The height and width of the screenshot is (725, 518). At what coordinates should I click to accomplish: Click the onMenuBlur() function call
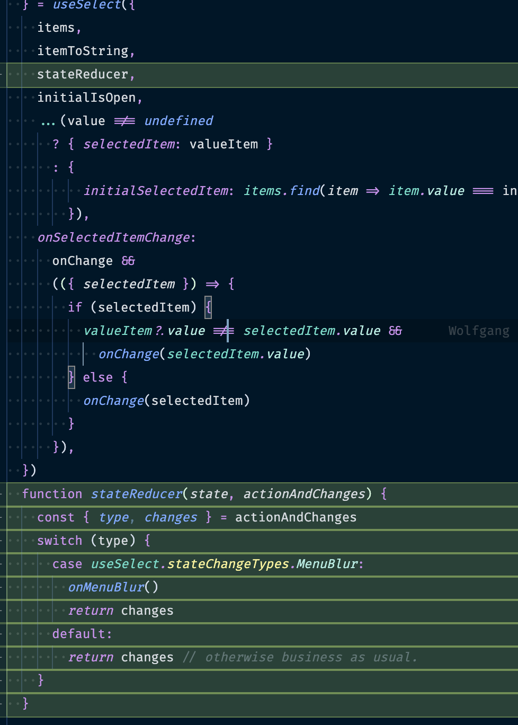click(x=112, y=587)
